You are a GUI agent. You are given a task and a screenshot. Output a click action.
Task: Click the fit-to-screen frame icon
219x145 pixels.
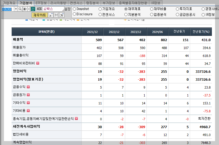(x=56, y=15)
